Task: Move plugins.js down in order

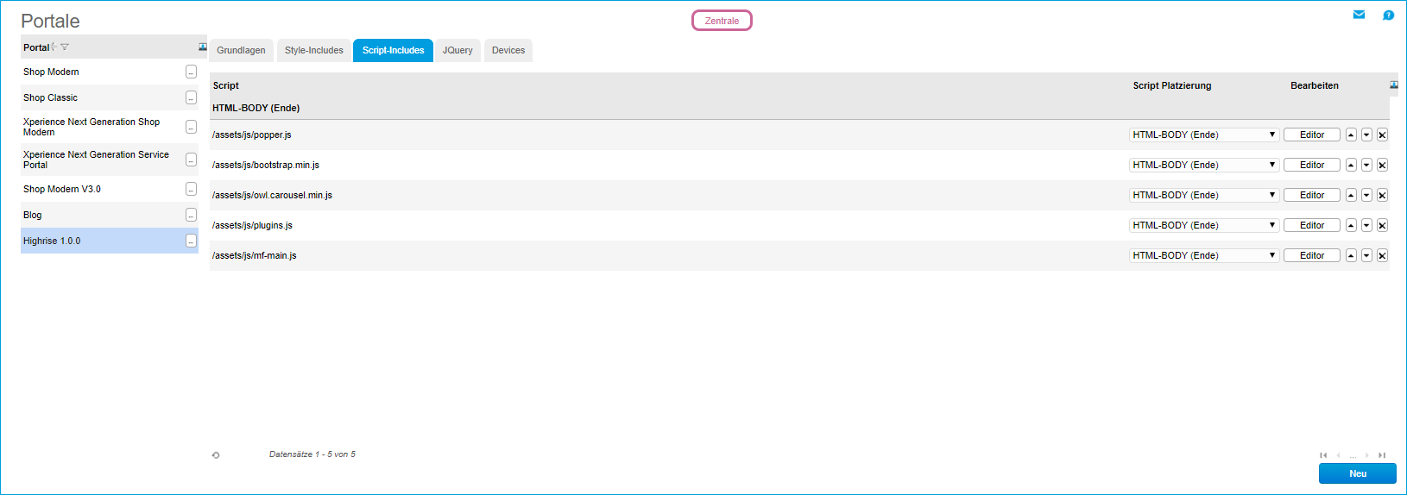Action: click(1366, 225)
